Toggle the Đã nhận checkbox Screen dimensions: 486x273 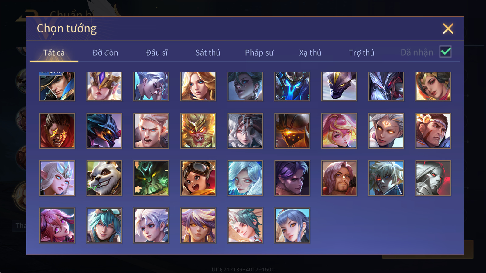pyautogui.click(x=445, y=52)
